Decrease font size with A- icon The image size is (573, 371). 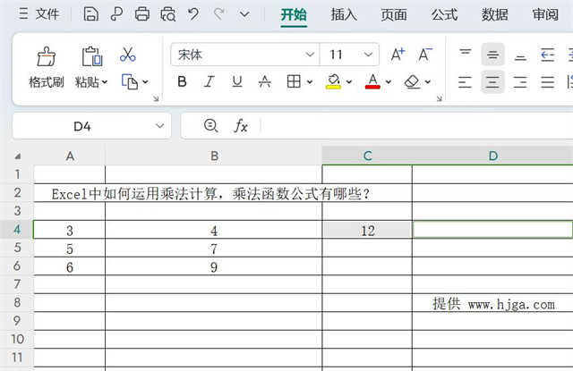[425, 55]
